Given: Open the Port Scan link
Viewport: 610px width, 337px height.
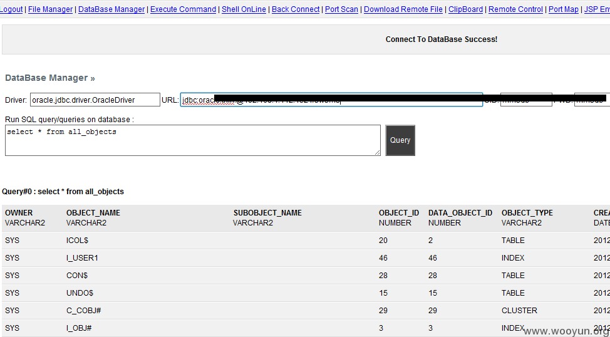Looking at the screenshot, I should (341, 9).
